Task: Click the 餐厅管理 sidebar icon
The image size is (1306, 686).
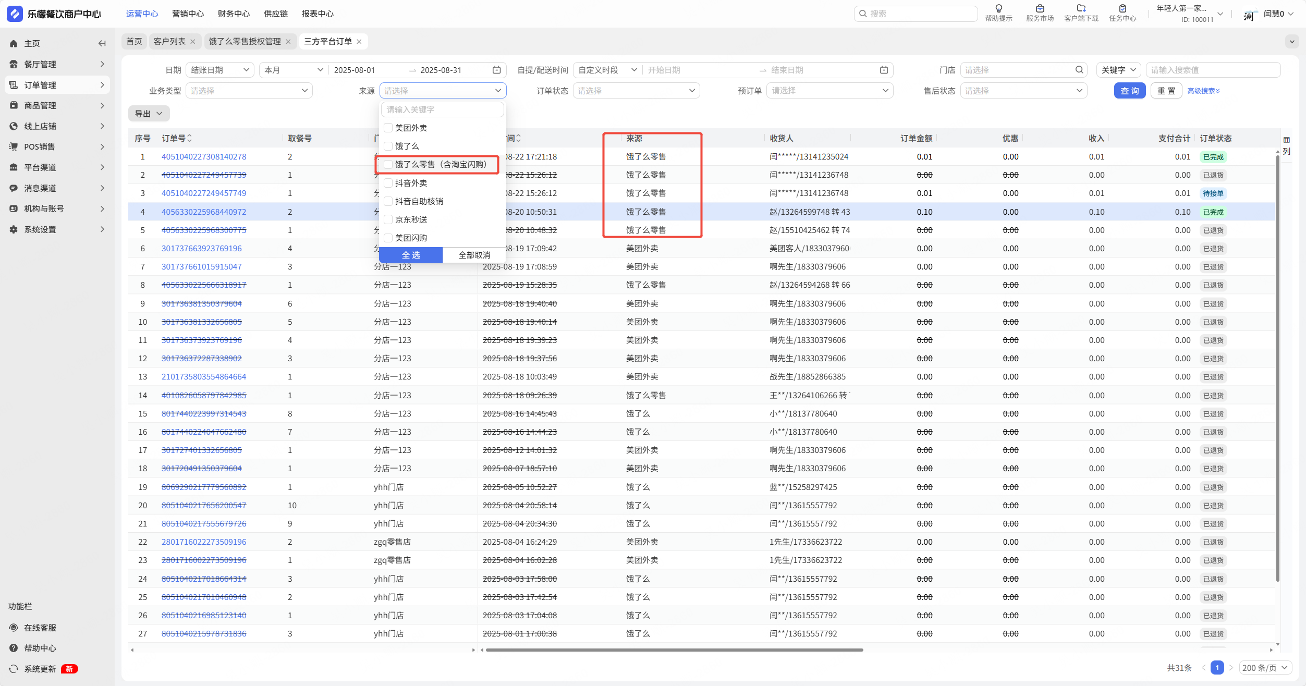Action: click(x=14, y=64)
